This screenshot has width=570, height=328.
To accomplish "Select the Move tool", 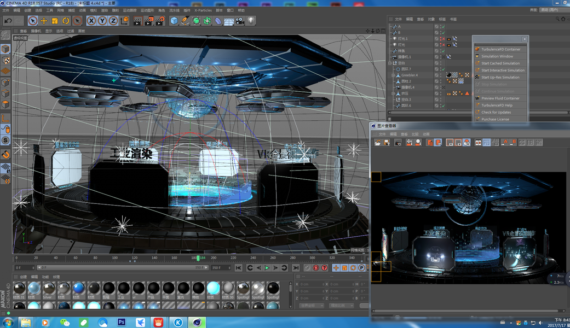I will point(44,21).
